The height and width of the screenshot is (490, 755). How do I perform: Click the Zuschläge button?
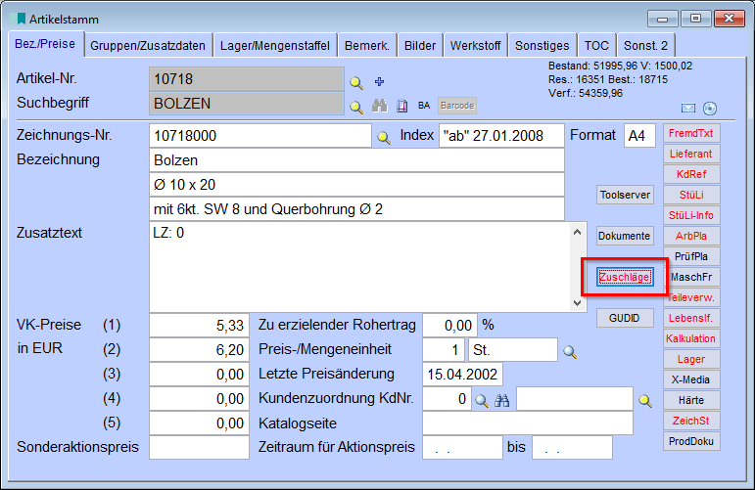tap(625, 277)
